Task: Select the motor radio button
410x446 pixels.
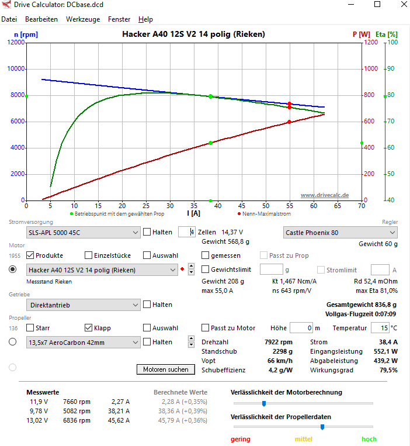Action: coord(13,269)
